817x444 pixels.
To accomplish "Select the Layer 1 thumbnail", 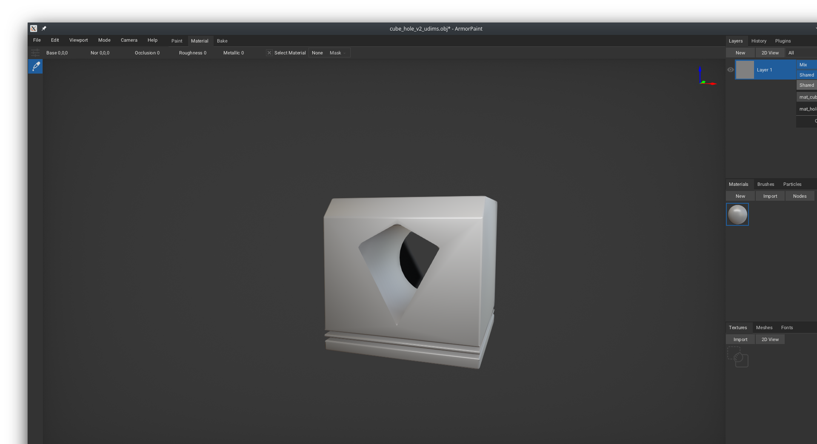I will tap(745, 70).
